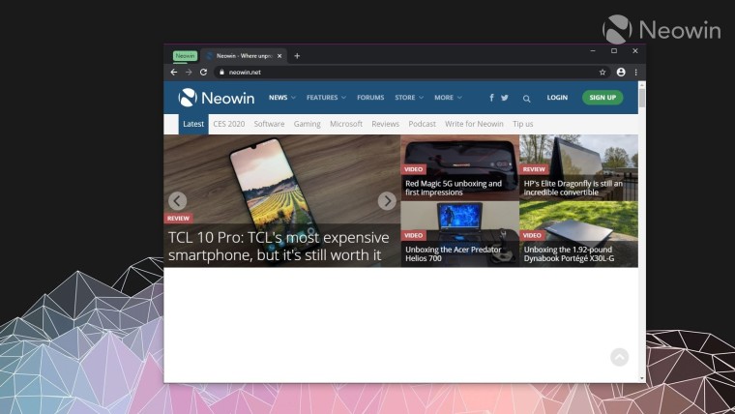This screenshot has height=414, width=735.
Task: Switch to the Software tab
Action: (269, 124)
